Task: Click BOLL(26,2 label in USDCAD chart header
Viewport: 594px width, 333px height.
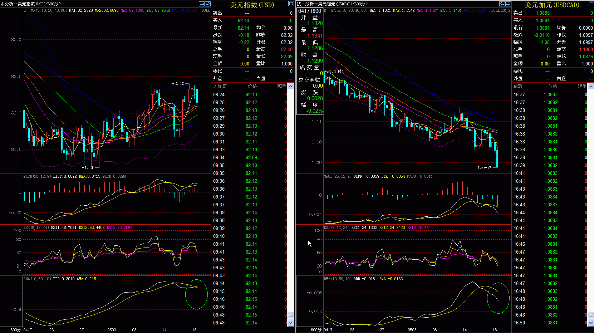Action: (501, 10)
